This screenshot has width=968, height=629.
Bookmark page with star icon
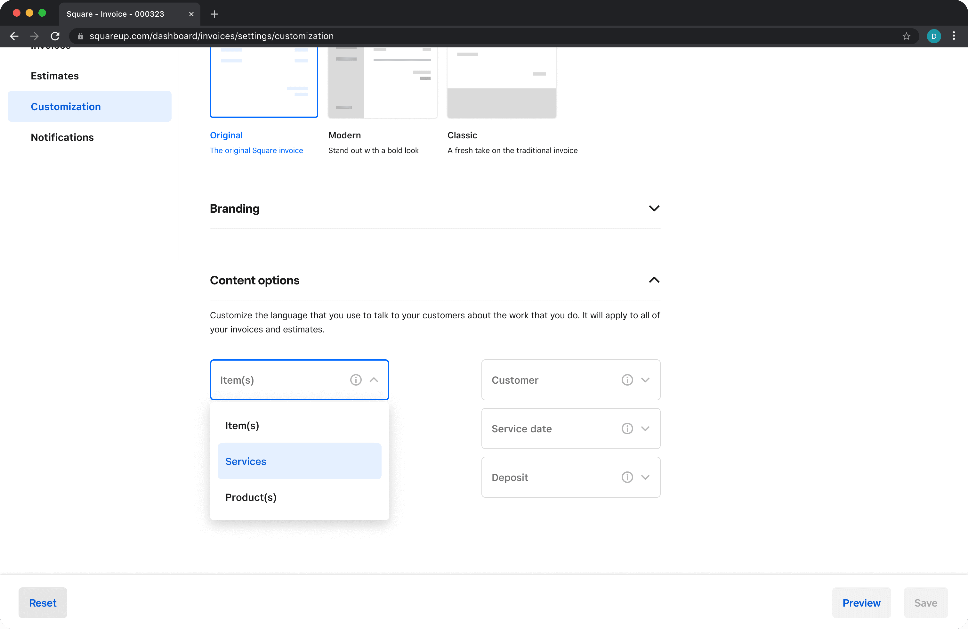906,36
